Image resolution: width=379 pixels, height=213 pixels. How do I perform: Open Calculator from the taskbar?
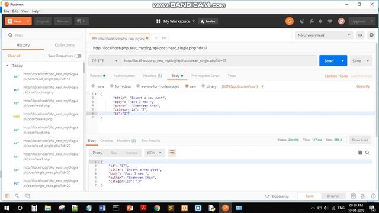tap(34, 208)
